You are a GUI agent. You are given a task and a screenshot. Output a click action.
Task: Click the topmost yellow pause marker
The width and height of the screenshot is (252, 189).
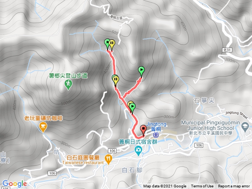point(112,44)
